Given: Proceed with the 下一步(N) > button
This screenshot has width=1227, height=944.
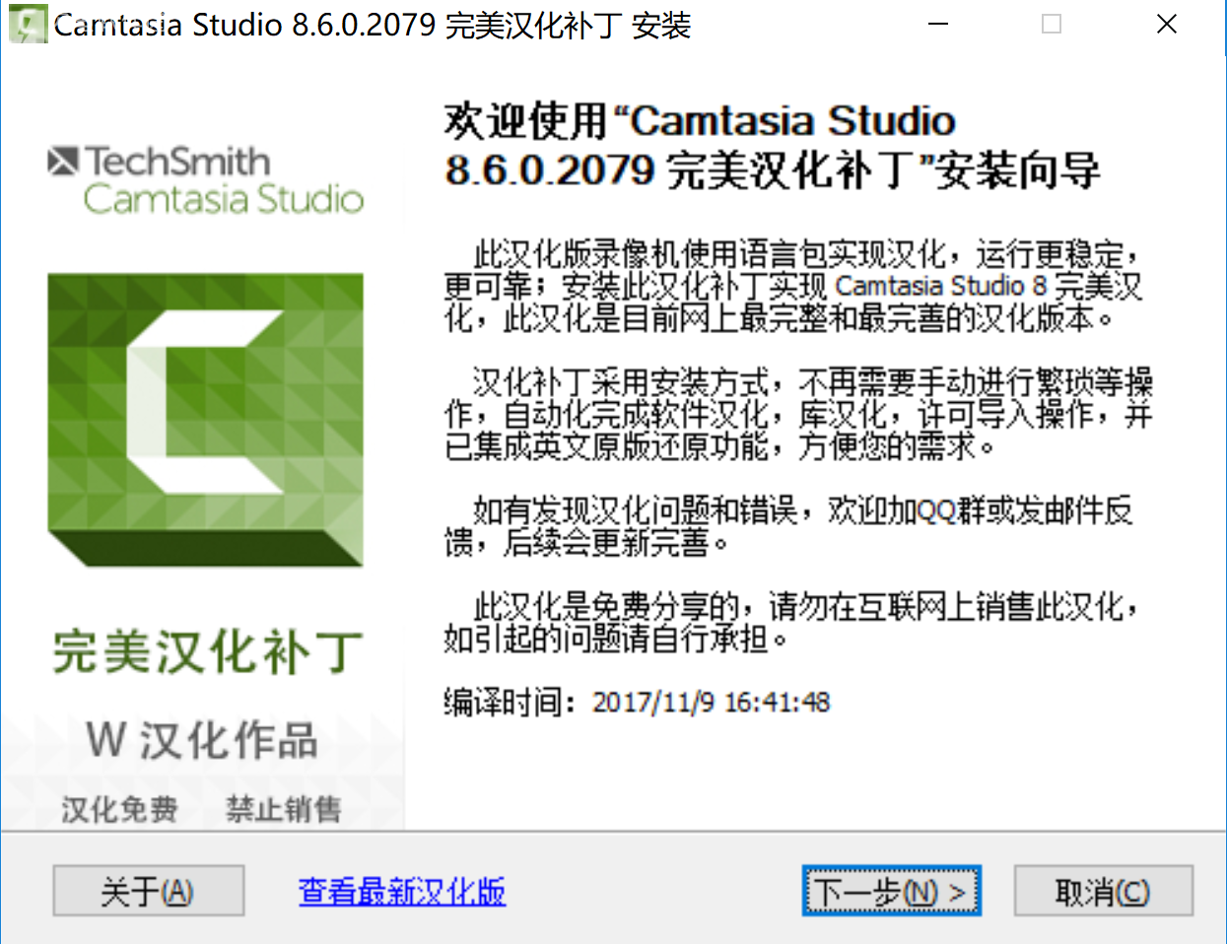Looking at the screenshot, I should (891, 892).
